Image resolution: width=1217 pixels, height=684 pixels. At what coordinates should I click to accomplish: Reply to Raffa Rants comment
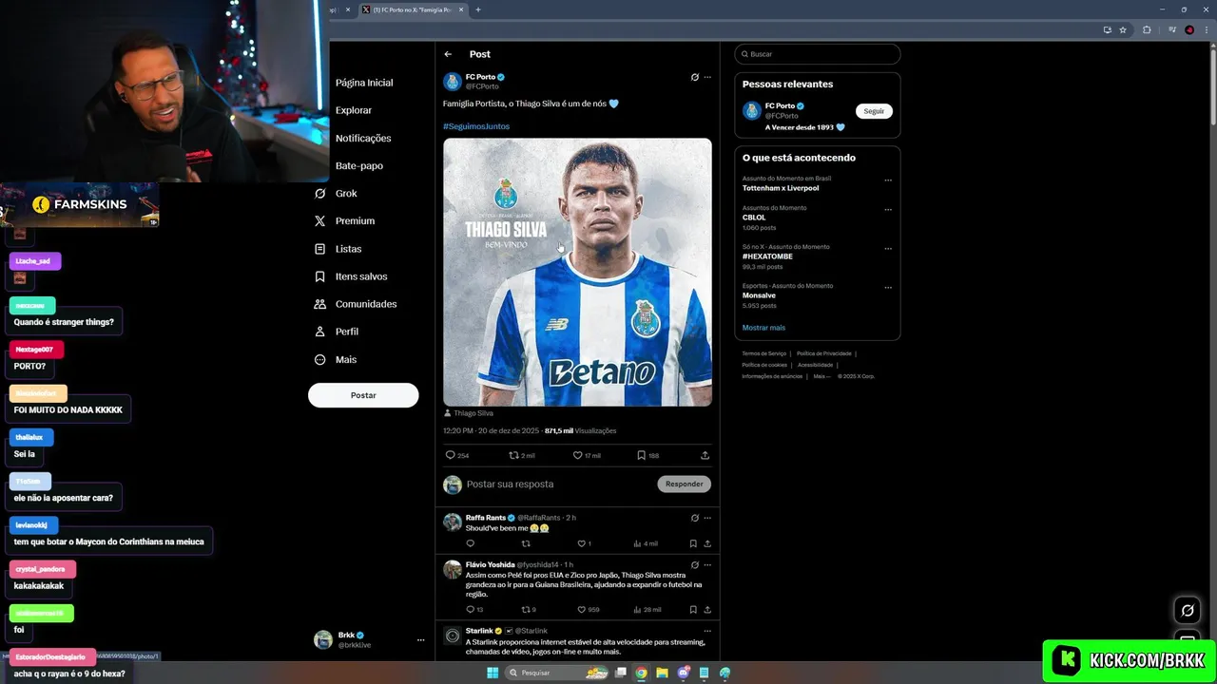470,543
